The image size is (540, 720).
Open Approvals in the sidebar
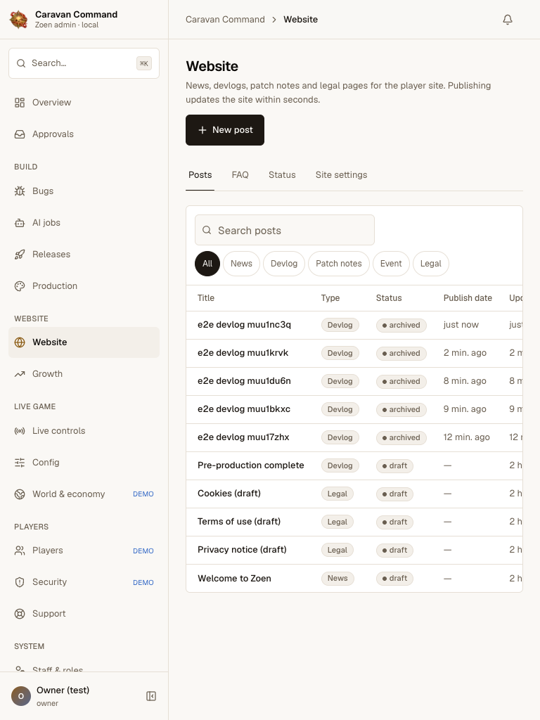coord(84,134)
